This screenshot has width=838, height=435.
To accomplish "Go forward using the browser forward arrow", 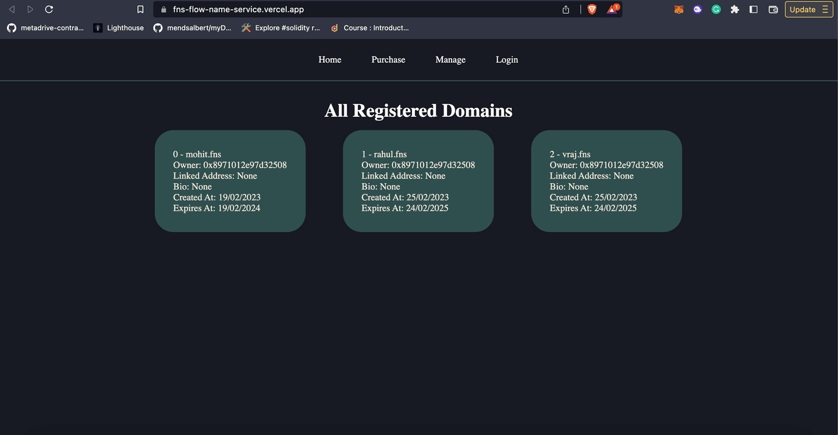I will pyautogui.click(x=30, y=9).
